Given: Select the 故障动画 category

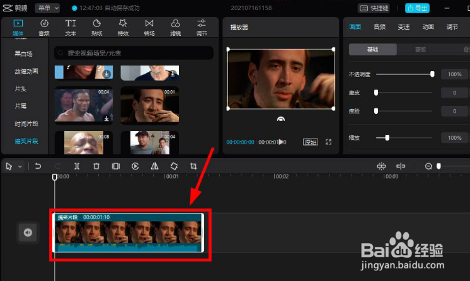Looking at the screenshot, I should click(x=26, y=71).
